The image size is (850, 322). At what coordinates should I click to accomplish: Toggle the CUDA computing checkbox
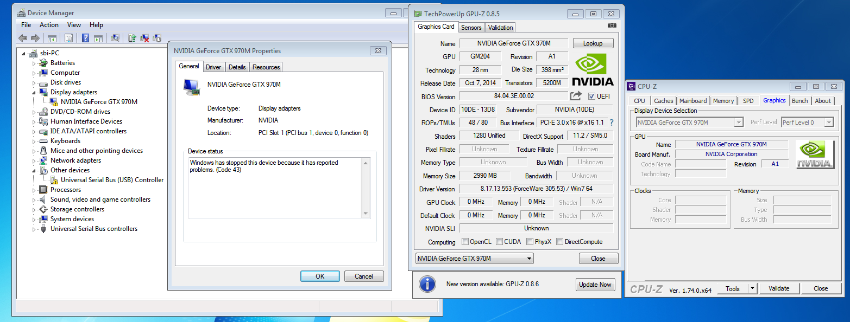tap(499, 242)
